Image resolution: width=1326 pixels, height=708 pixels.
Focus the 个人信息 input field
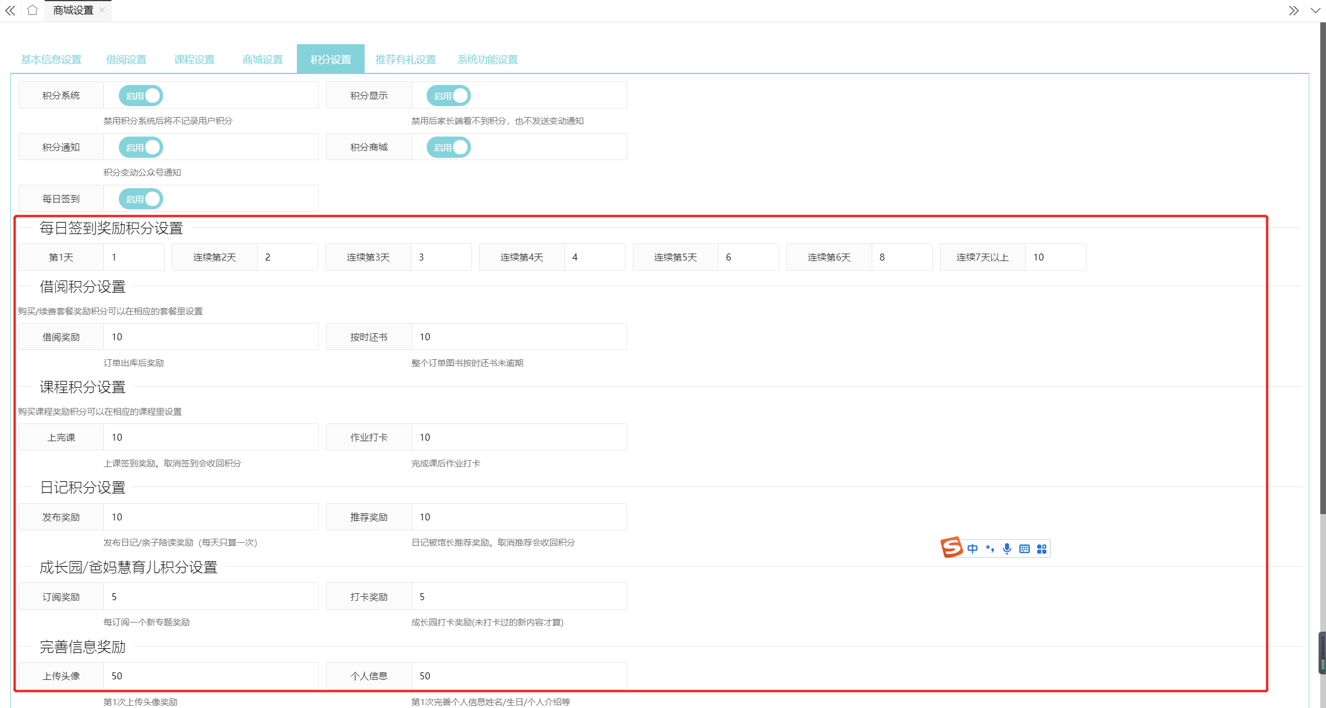click(519, 676)
